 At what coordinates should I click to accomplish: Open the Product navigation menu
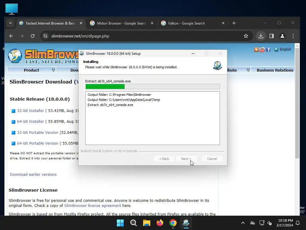pyautogui.click(x=31, y=70)
